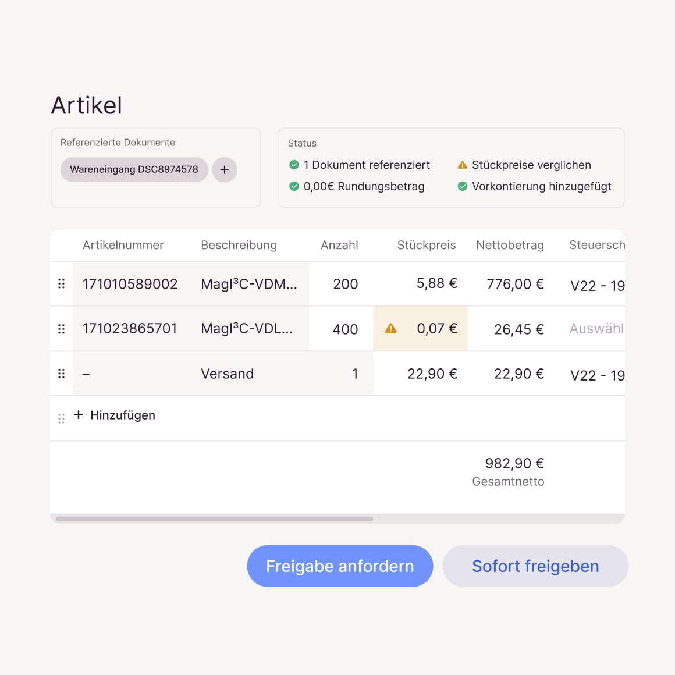Screen dimensions: 675x675
Task: Open the Auswählen tax code dropdown
Action: 596,329
